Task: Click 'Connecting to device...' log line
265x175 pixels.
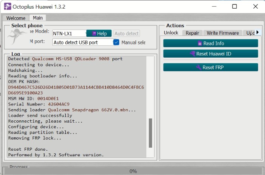Action: point(38,65)
